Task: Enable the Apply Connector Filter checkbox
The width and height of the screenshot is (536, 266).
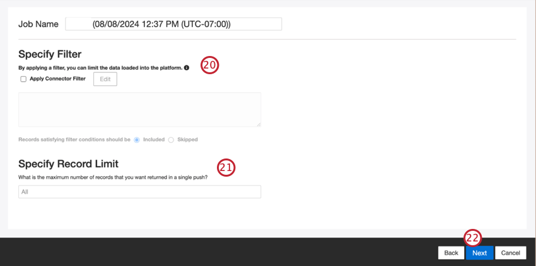Action: tap(23, 79)
